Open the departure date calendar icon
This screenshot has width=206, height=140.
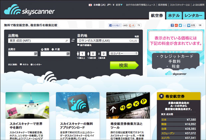36,54
